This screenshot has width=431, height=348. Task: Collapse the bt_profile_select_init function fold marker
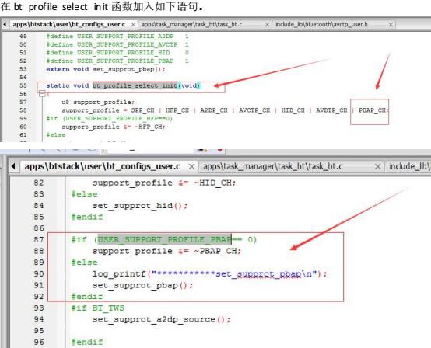[42, 93]
